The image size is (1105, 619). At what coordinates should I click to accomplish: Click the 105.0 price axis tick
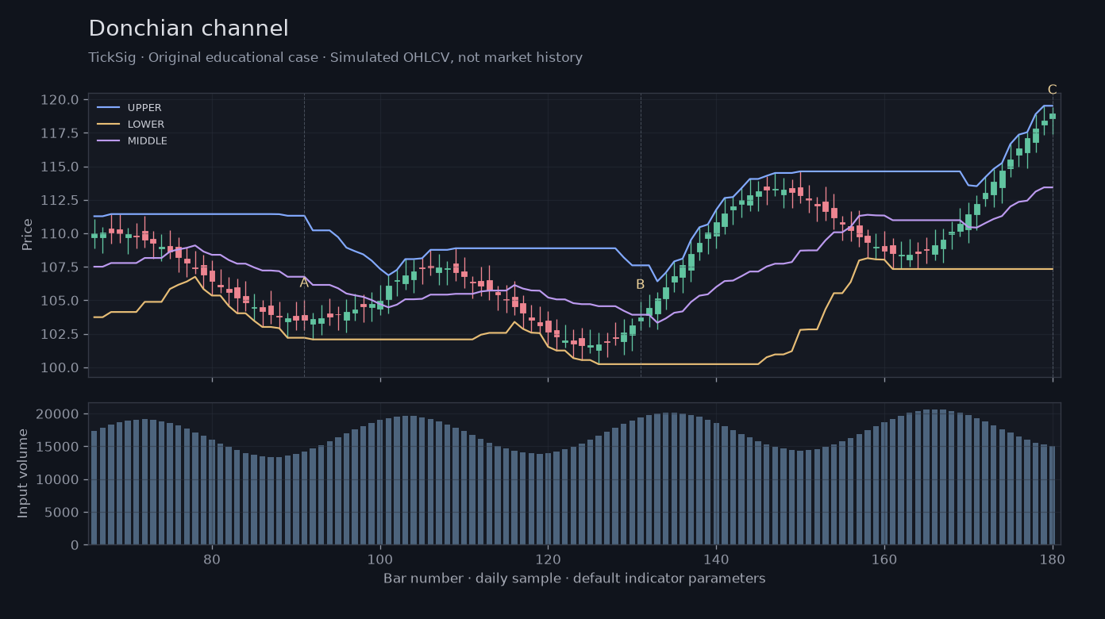pos(60,301)
